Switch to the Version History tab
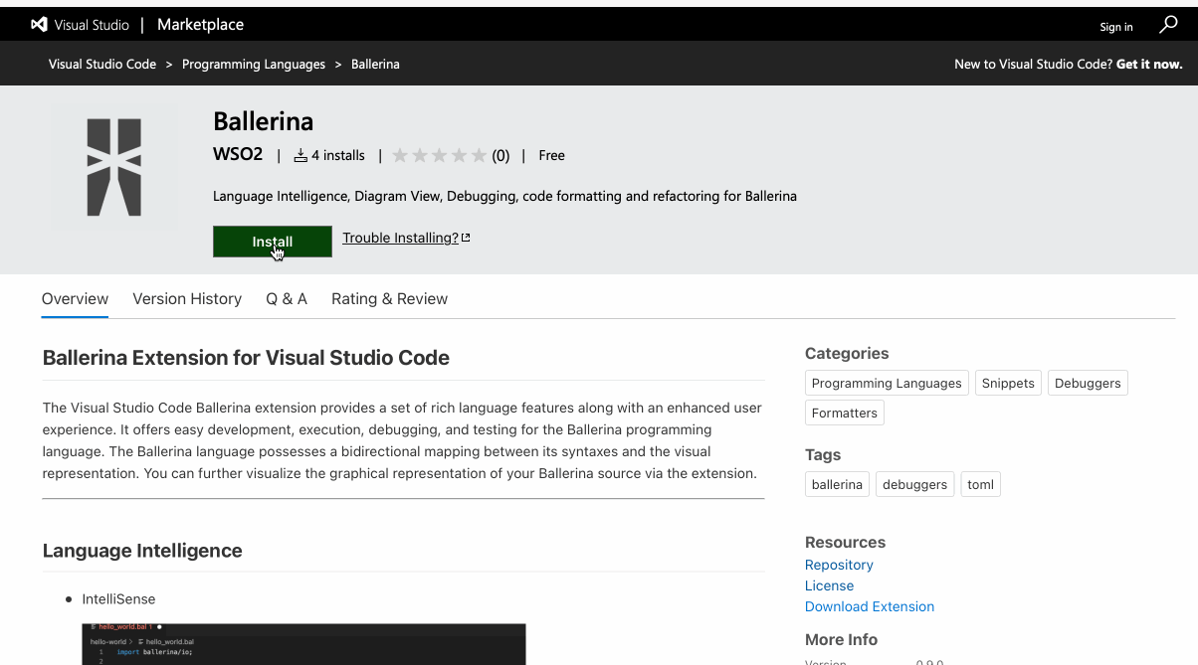1198x665 pixels. 187,299
